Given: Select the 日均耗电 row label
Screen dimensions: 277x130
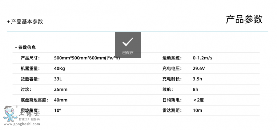Looking at the screenshot, I should 172,100.
